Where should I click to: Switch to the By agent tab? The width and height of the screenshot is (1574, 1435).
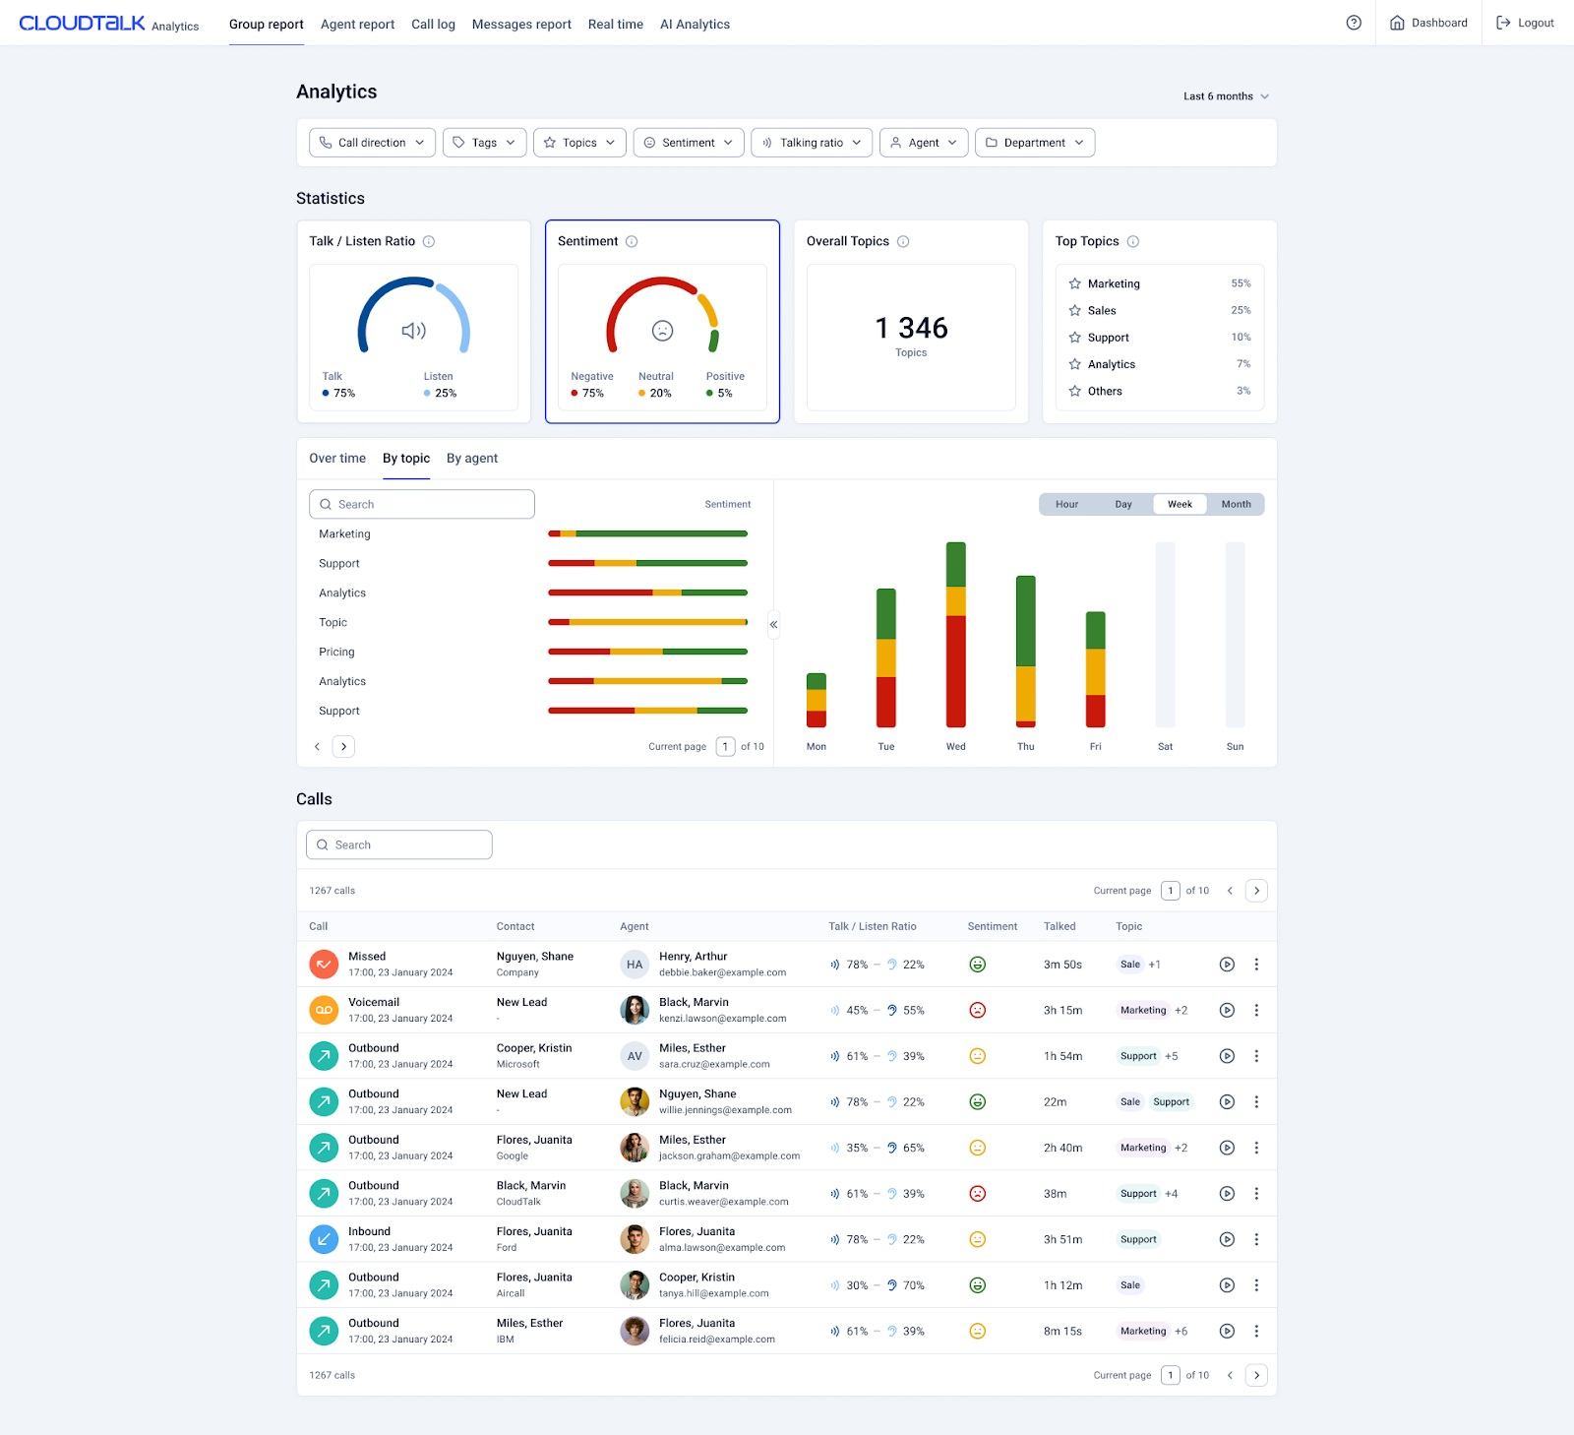click(472, 459)
